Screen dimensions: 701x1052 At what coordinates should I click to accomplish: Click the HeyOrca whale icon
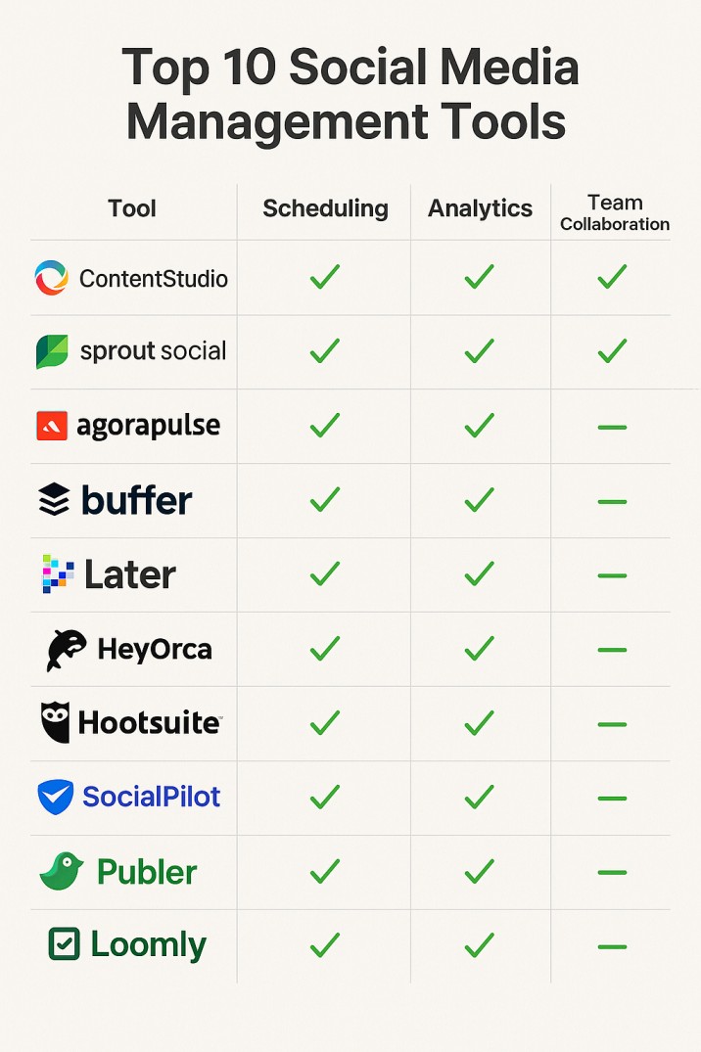coord(66,650)
